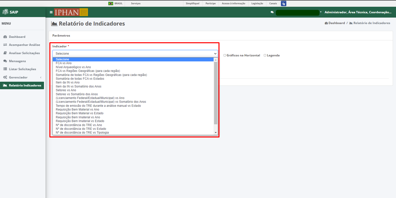Screen dimensions: 396x198
Task: Click the accessibility Libras icon
Action: [x=284, y=4]
